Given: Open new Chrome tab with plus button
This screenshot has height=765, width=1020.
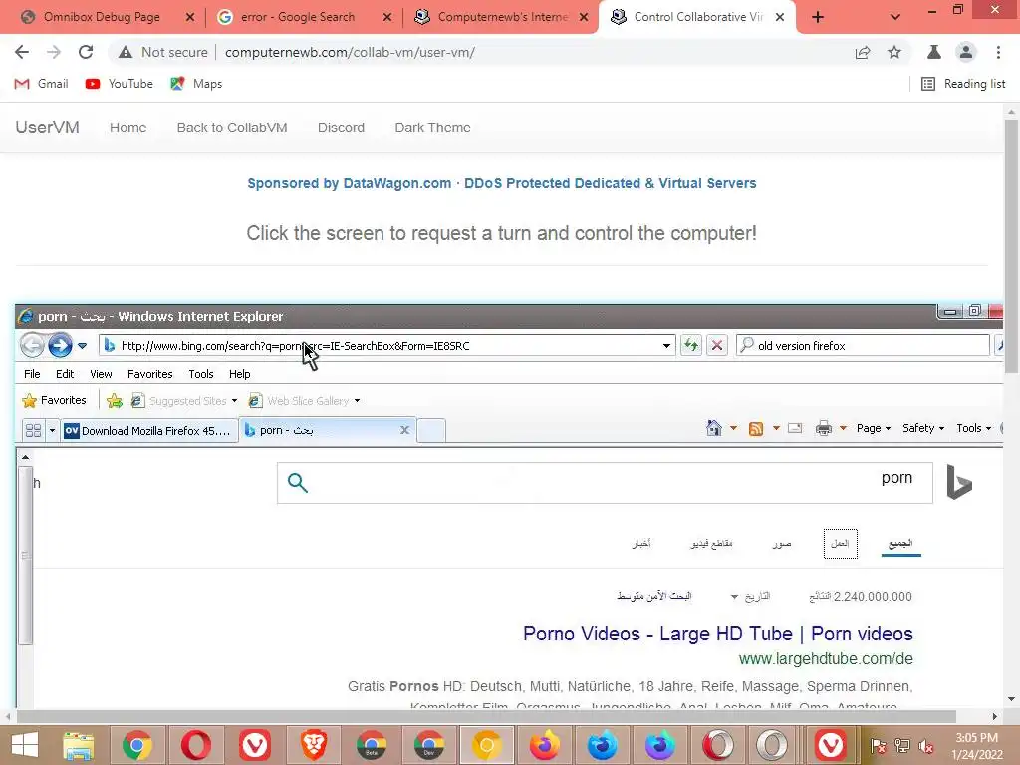Looking at the screenshot, I should point(818,17).
